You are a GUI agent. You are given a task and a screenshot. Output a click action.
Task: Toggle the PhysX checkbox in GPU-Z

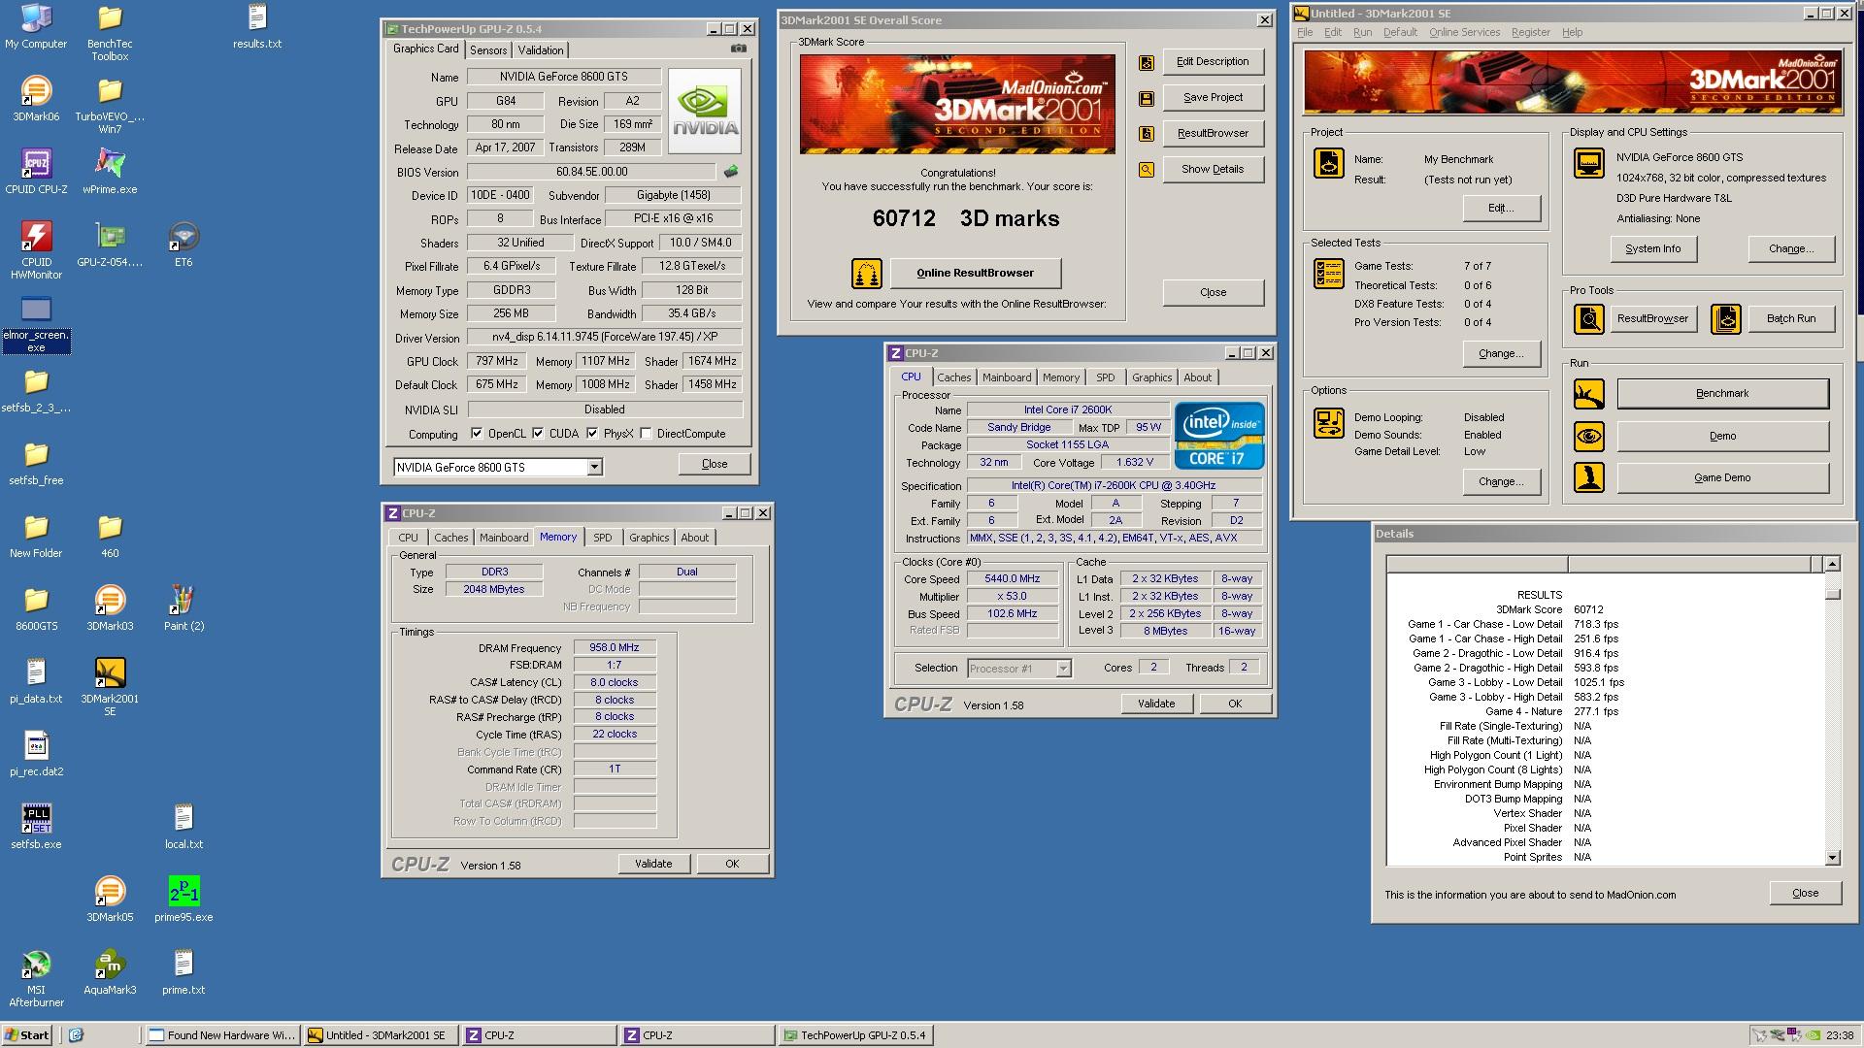point(592,434)
